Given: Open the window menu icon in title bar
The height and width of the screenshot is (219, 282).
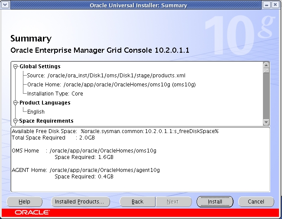Looking at the screenshot, I should [x=5, y=5].
